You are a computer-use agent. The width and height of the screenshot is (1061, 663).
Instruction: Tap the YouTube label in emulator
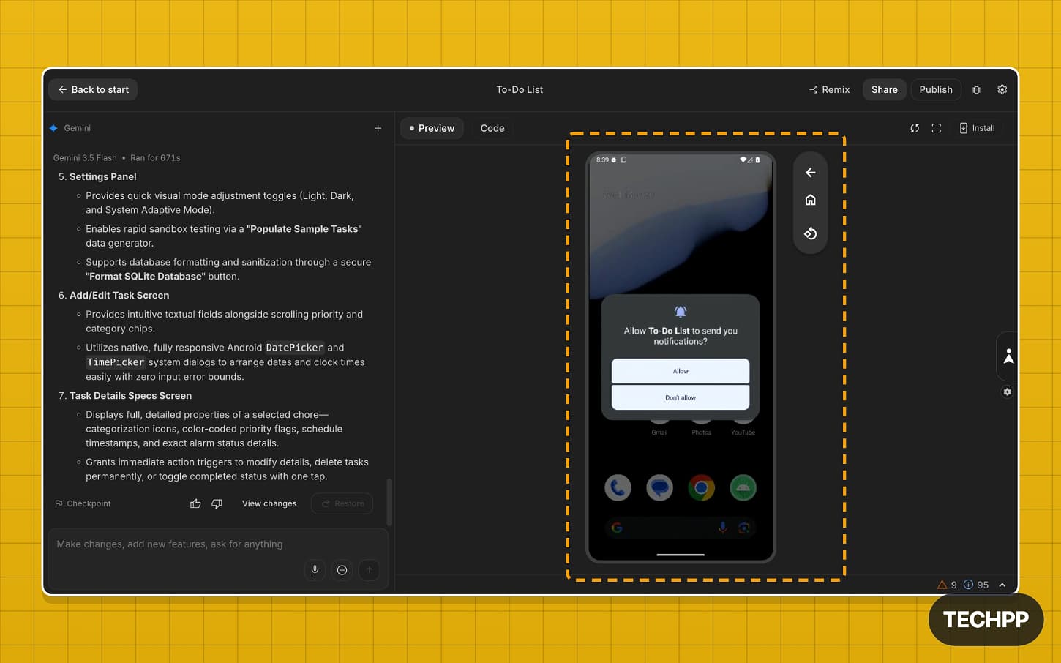743,432
